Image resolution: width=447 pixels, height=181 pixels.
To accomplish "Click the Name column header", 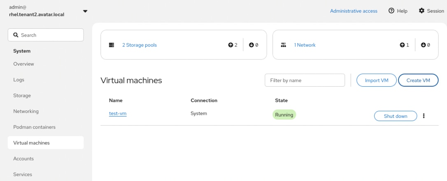I will point(116,100).
